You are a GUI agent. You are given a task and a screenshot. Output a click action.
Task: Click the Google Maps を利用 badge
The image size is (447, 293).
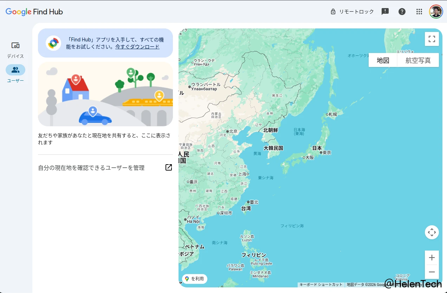[x=195, y=279]
